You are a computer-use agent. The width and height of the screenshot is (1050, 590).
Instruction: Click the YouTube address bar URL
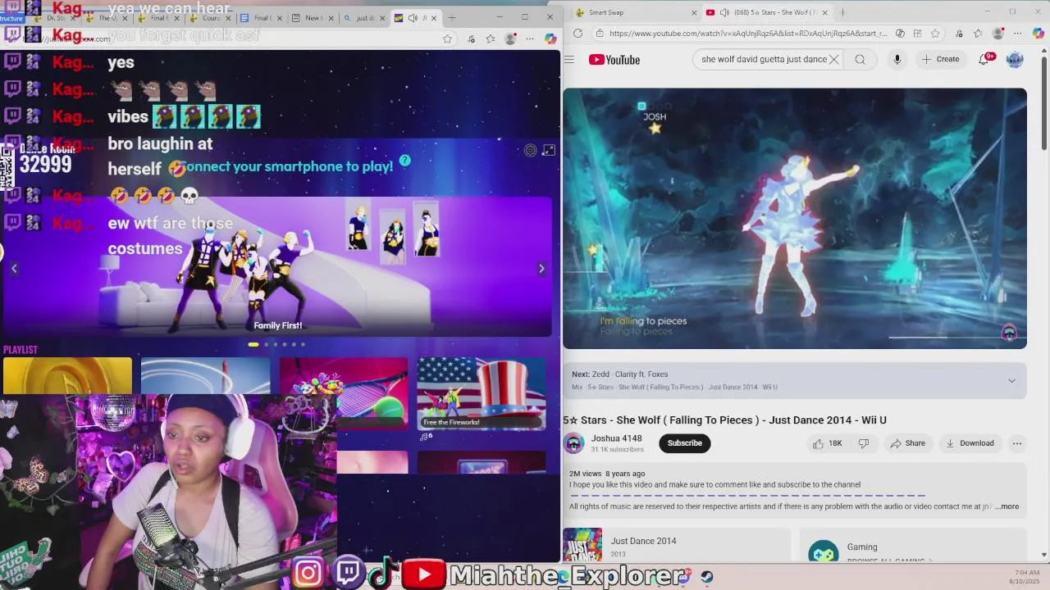(748, 34)
